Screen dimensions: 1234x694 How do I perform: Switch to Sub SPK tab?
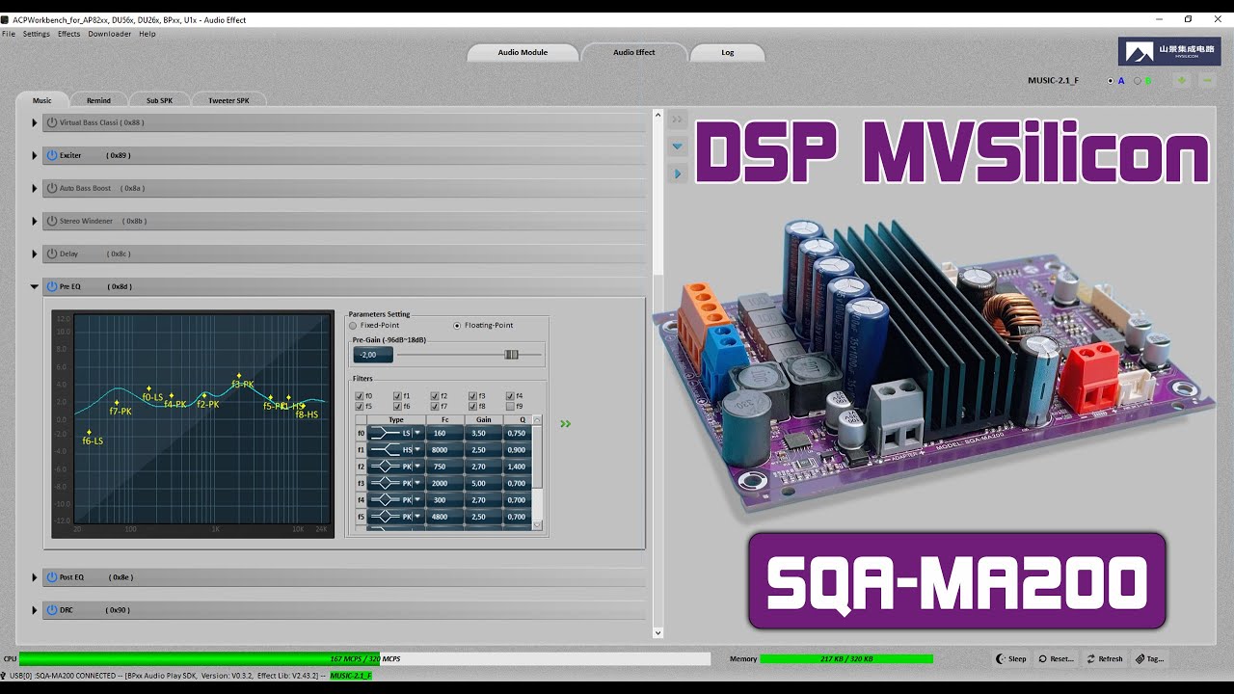tap(159, 100)
